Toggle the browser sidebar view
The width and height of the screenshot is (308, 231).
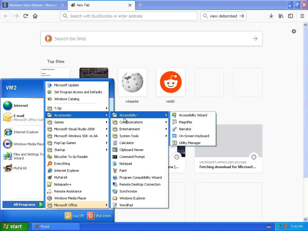click(x=291, y=16)
